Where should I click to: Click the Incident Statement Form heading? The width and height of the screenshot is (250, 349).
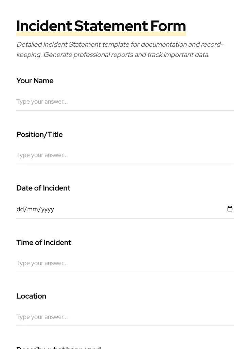(x=101, y=26)
